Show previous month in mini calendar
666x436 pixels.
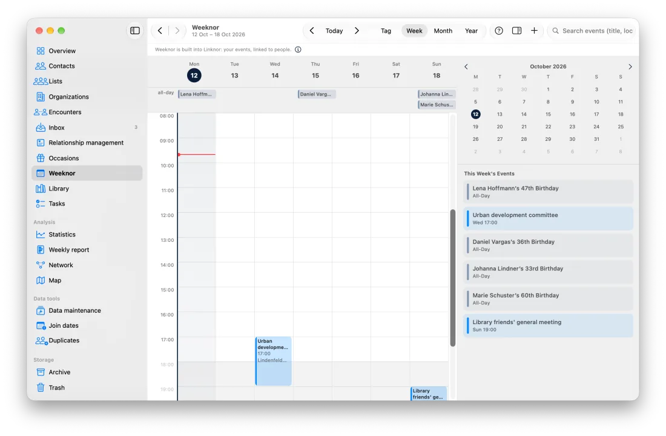click(x=466, y=67)
